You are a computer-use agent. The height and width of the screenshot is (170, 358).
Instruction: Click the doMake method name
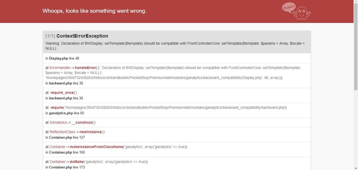(x=76, y=162)
